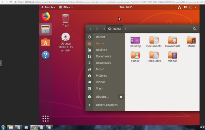Viewport: 205px width, 130px height.
Task: Open search in the Files window
Action: pyautogui.click(x=194, y=29)
